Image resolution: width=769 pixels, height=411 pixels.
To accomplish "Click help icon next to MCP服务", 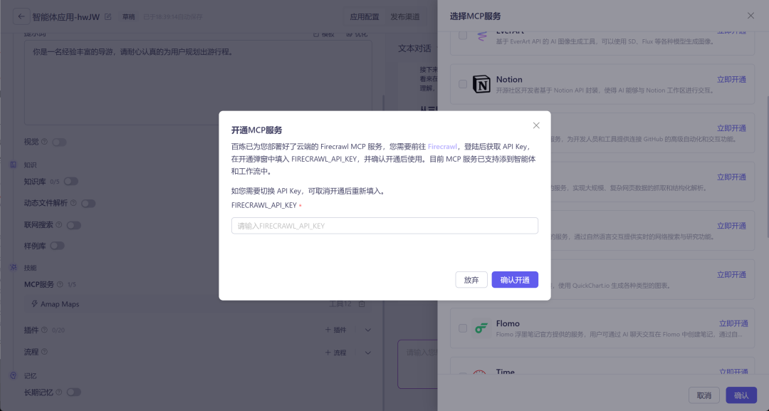I will [60, 284].
